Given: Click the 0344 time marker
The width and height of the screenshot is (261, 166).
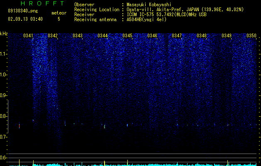Looking at the screenshot, I should pyautogui.click(x=102, y=36).
